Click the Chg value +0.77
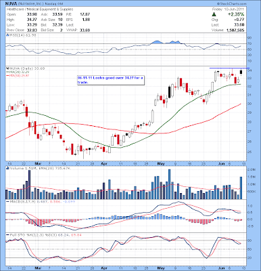 (x=239, y=20)
